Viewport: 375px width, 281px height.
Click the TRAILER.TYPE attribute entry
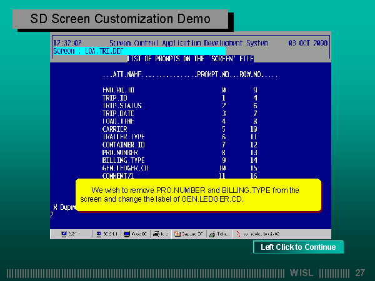pyautogui.click(x=124, y=136)
